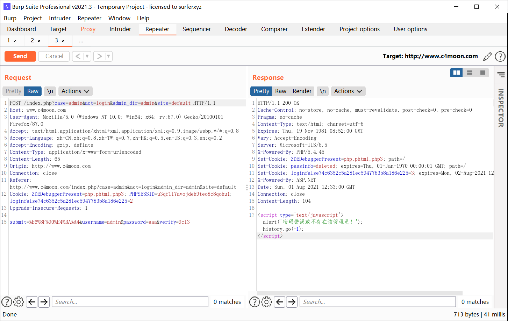
Task: Switch to the Proxy tab
Action: pos(88,29)
